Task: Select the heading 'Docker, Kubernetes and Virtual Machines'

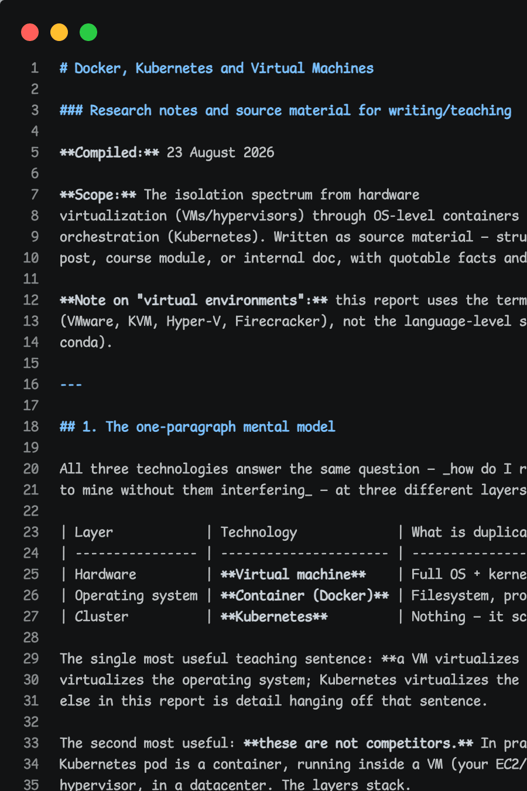Action: (224, 68)
